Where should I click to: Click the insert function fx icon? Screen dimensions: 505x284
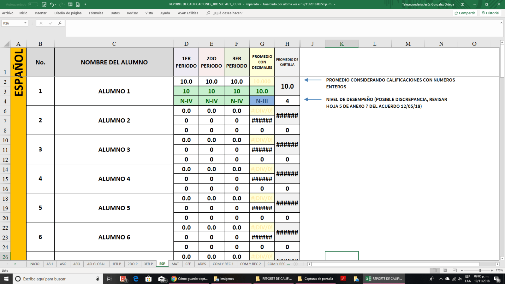pos(60,23)
